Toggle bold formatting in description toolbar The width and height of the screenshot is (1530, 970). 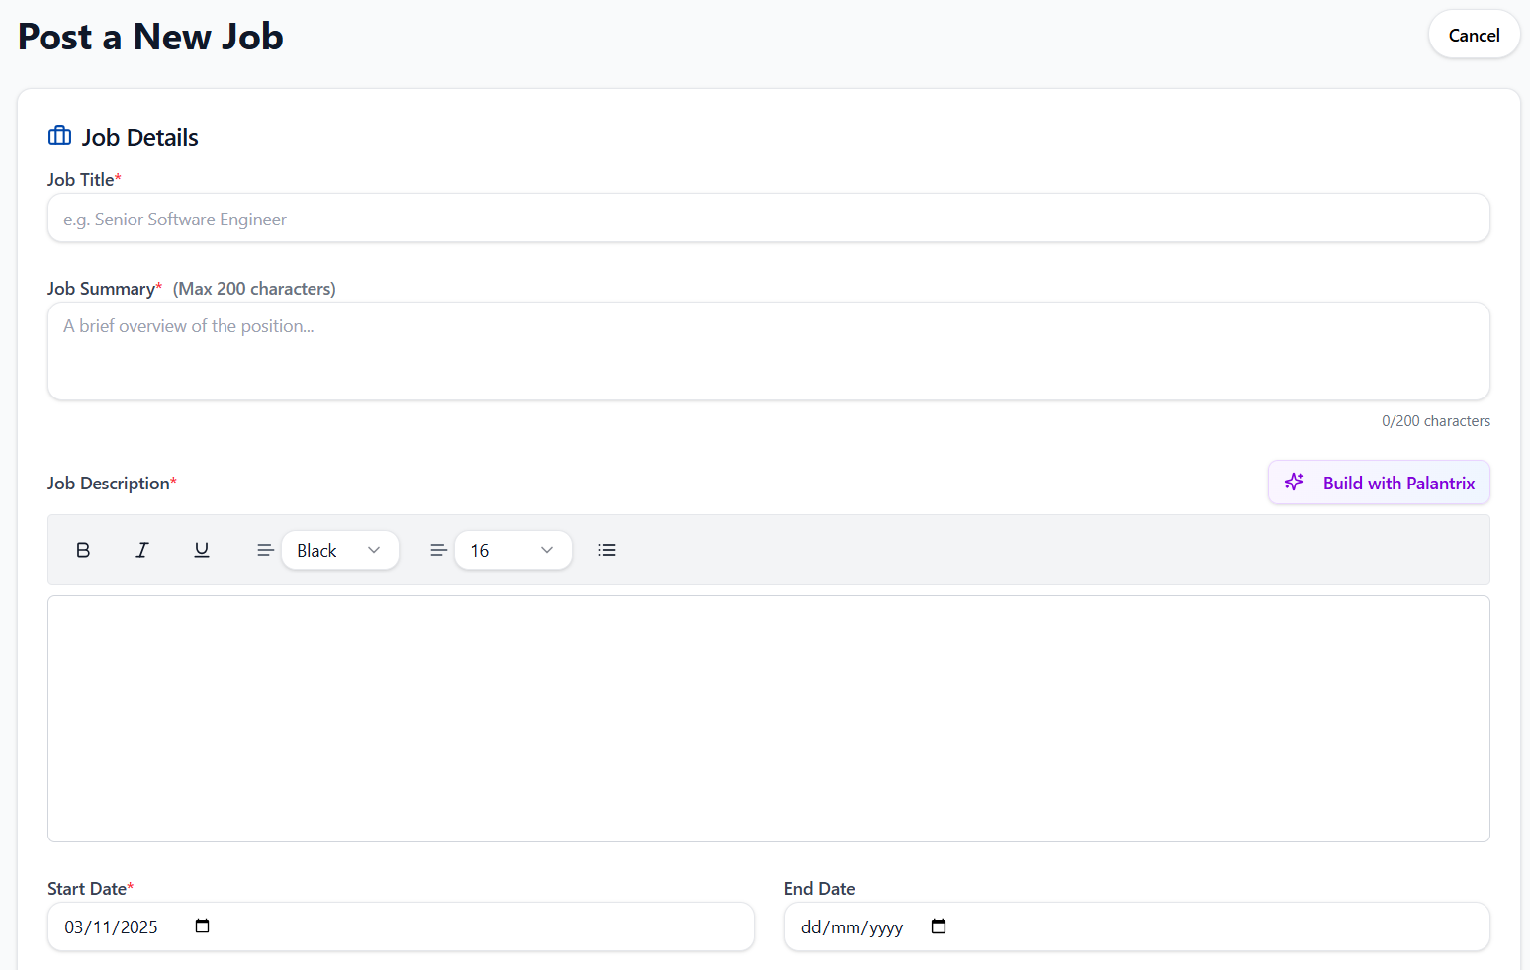pyautogui.click(x=83, y=550)
